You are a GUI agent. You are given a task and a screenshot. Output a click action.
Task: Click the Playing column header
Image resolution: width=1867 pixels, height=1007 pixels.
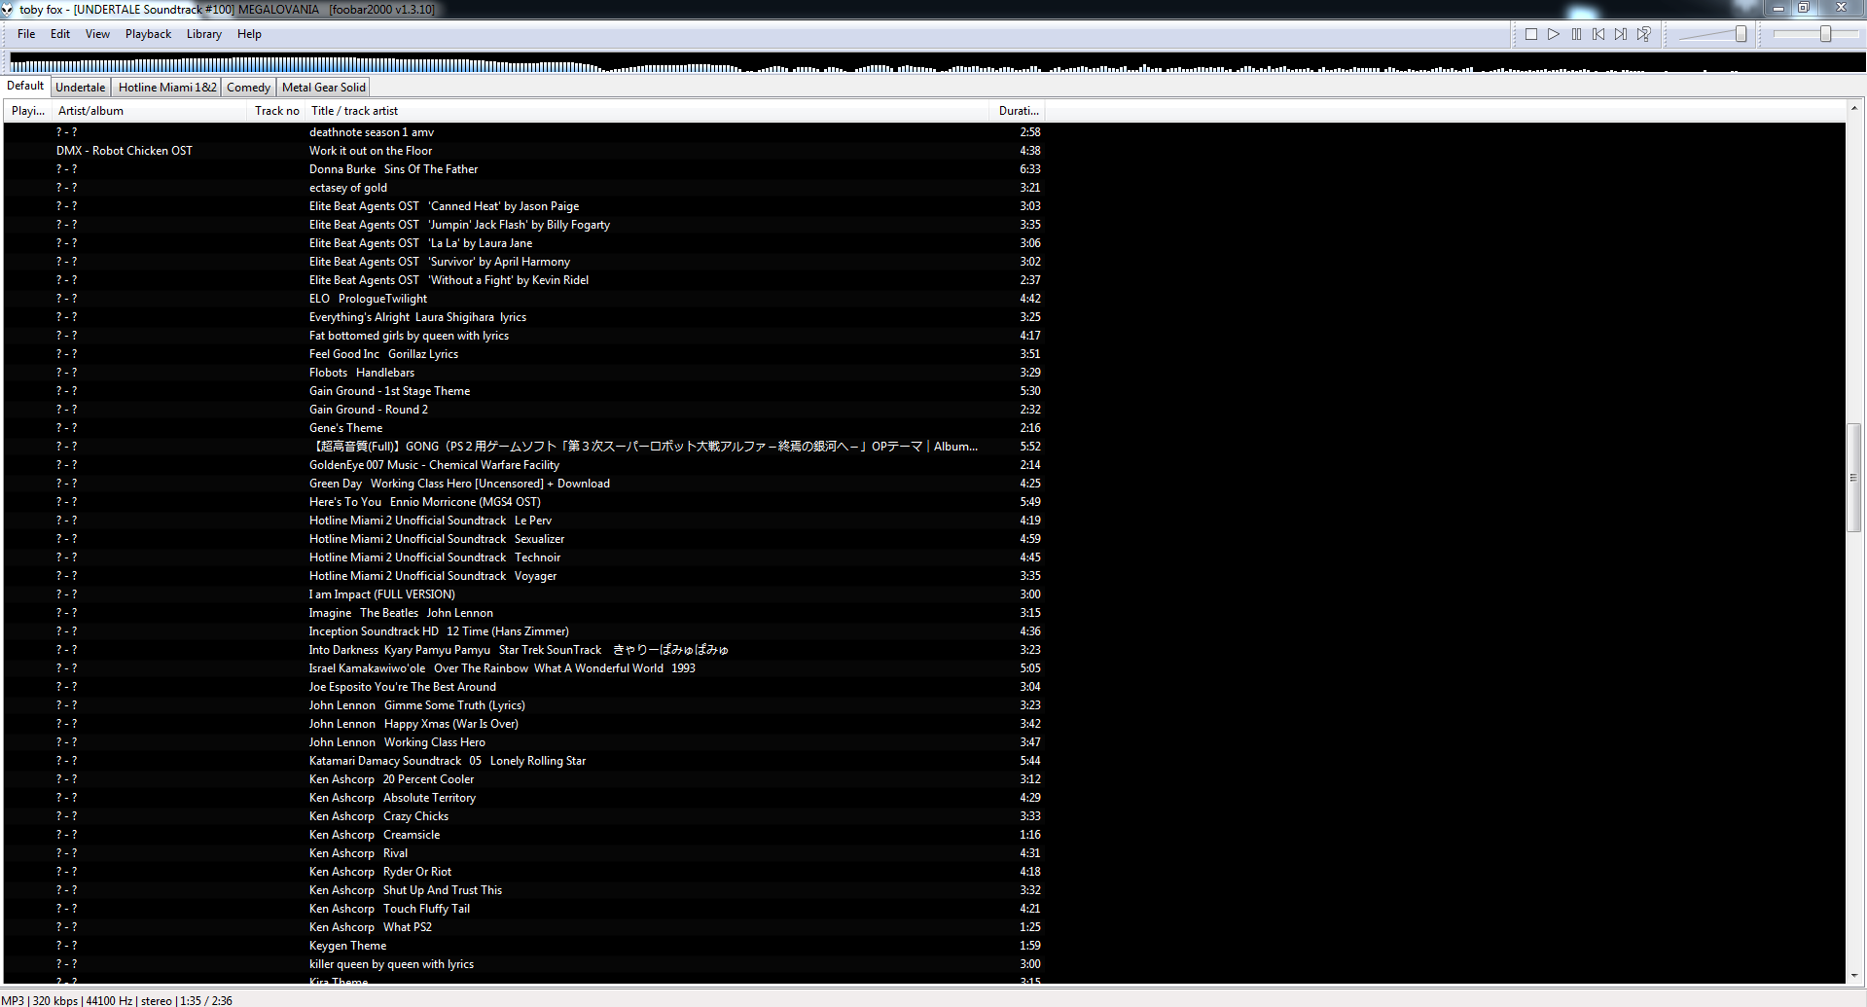coord(28,111)
